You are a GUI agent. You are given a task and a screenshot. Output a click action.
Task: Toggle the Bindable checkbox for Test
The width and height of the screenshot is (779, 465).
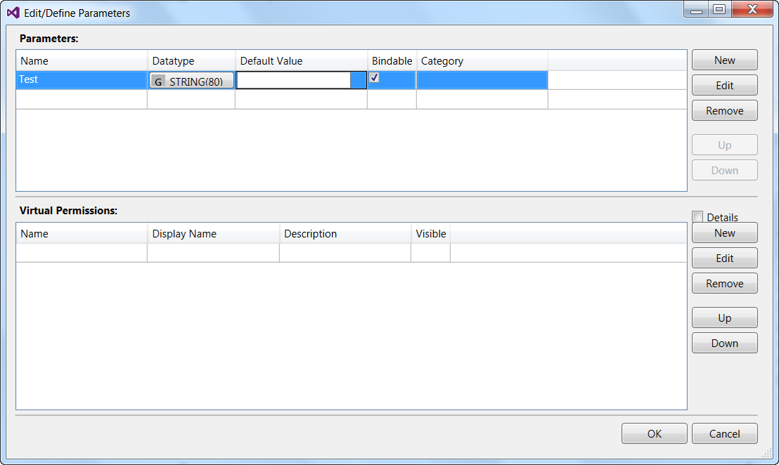click(375, 77)
